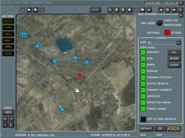
Task: Add a new ground vehicle (tank) group
Action: pos(8,40)
